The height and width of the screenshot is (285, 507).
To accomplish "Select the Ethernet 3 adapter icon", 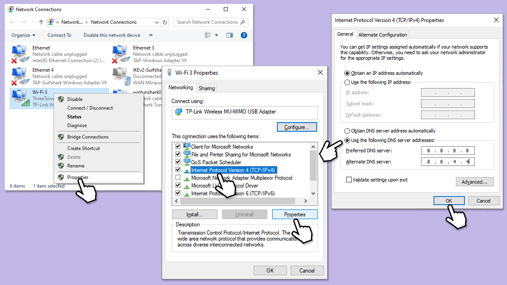I will [120, 54].
